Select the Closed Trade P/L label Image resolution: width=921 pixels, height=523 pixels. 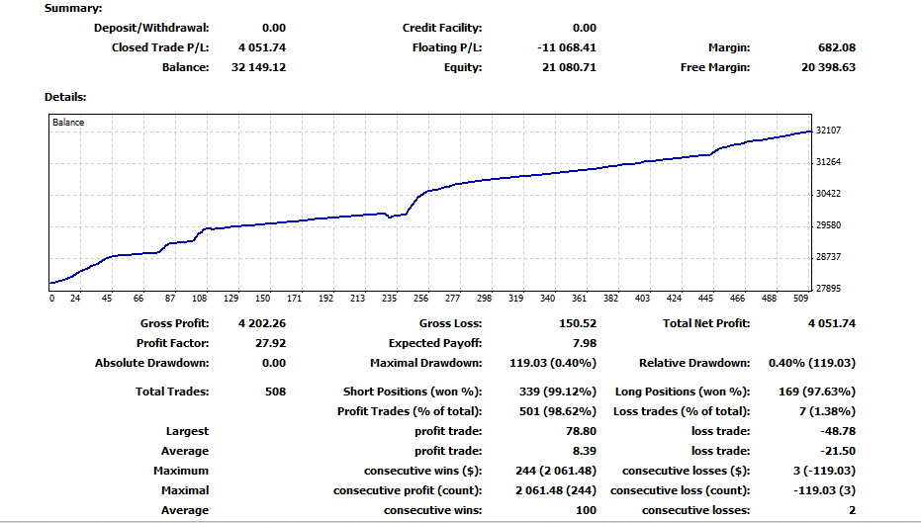(x=166, y=47)
